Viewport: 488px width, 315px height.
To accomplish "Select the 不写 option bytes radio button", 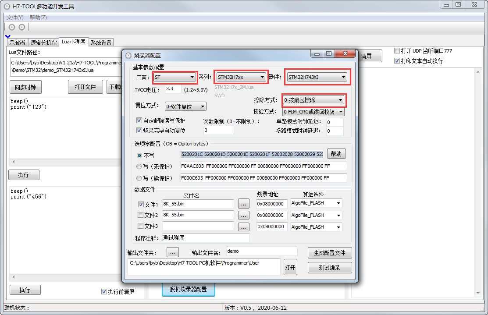I will [139, 156].
